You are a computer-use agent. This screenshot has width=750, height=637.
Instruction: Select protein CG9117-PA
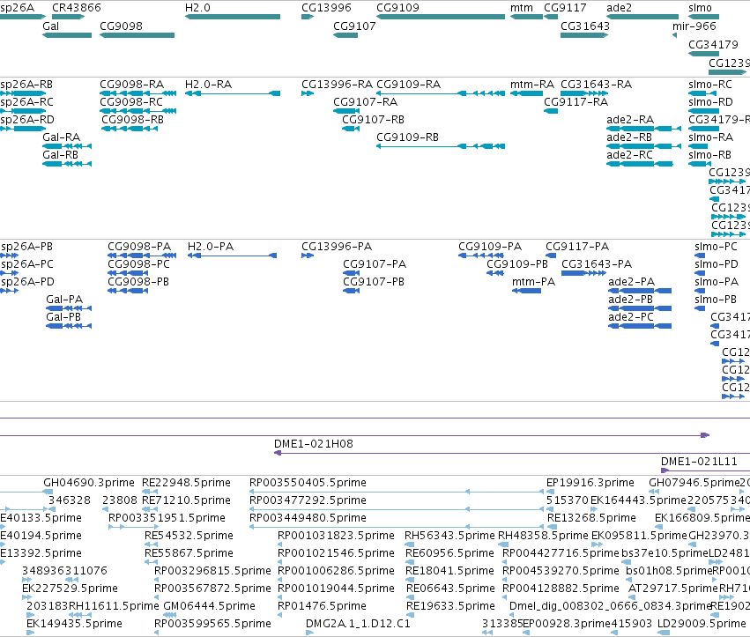click(551, 256)
